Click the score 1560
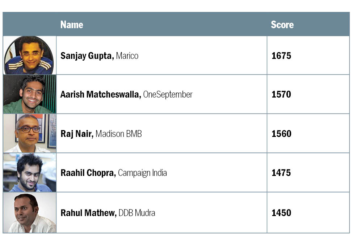Image resolution: width=353 pixels, height=250 pixels. 281,134
